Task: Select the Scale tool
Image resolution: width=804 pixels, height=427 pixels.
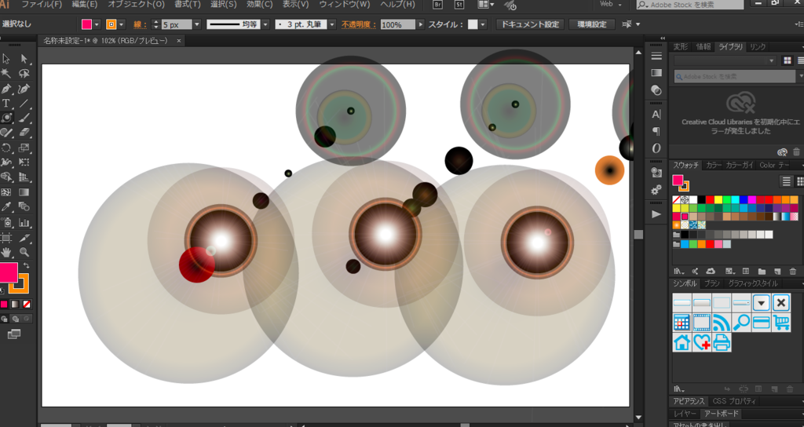Action: click(x=24, y=148)
